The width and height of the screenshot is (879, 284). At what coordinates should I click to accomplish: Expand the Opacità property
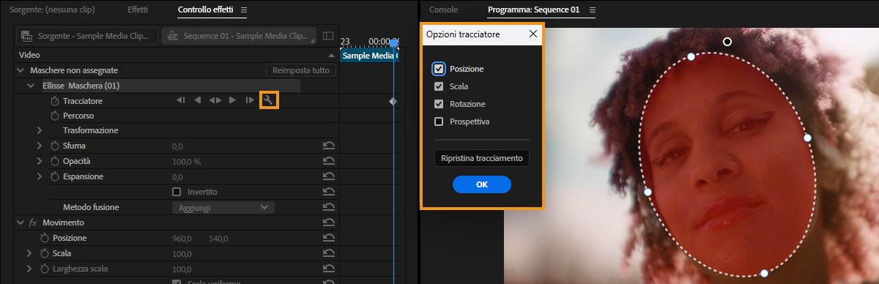(40, 161)
